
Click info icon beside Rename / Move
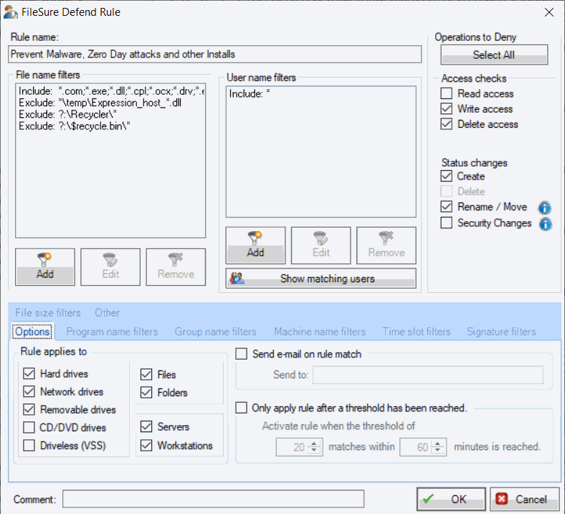544,207
